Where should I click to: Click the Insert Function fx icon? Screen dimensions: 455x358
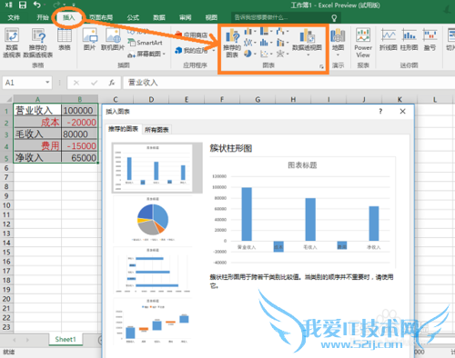coord(112,83)
